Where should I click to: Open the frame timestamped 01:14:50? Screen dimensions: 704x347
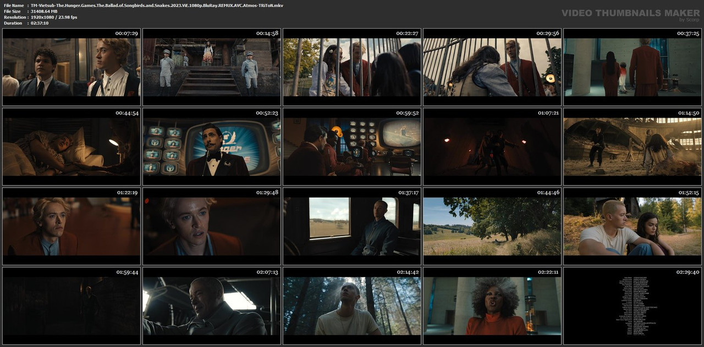632,147
